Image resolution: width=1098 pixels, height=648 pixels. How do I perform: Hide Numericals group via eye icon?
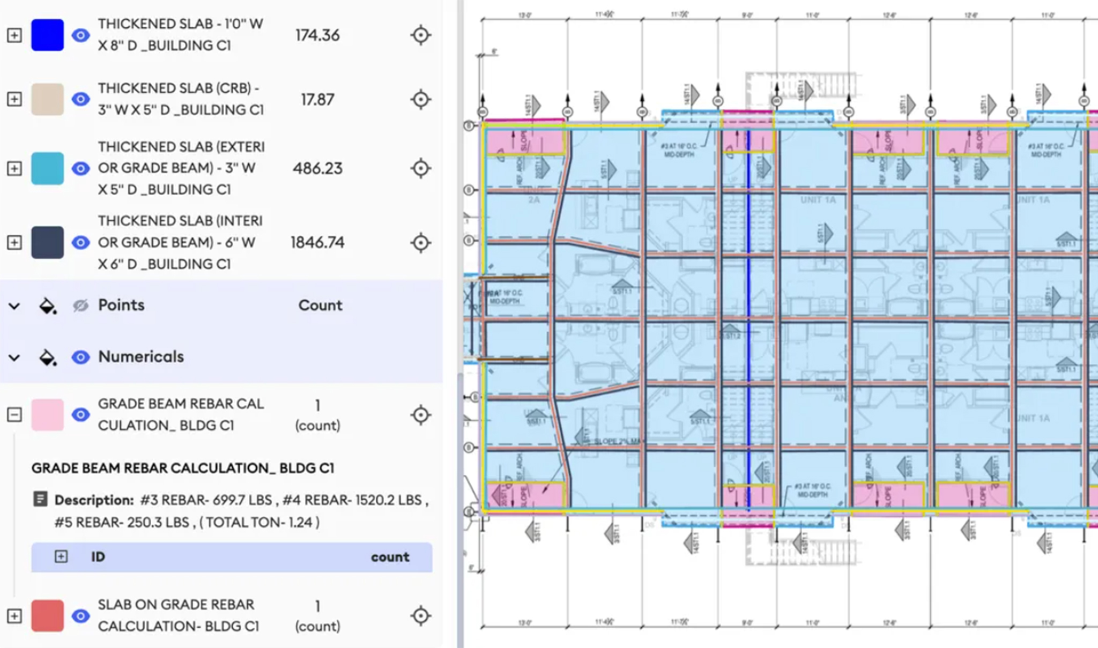tap(80, 357)
